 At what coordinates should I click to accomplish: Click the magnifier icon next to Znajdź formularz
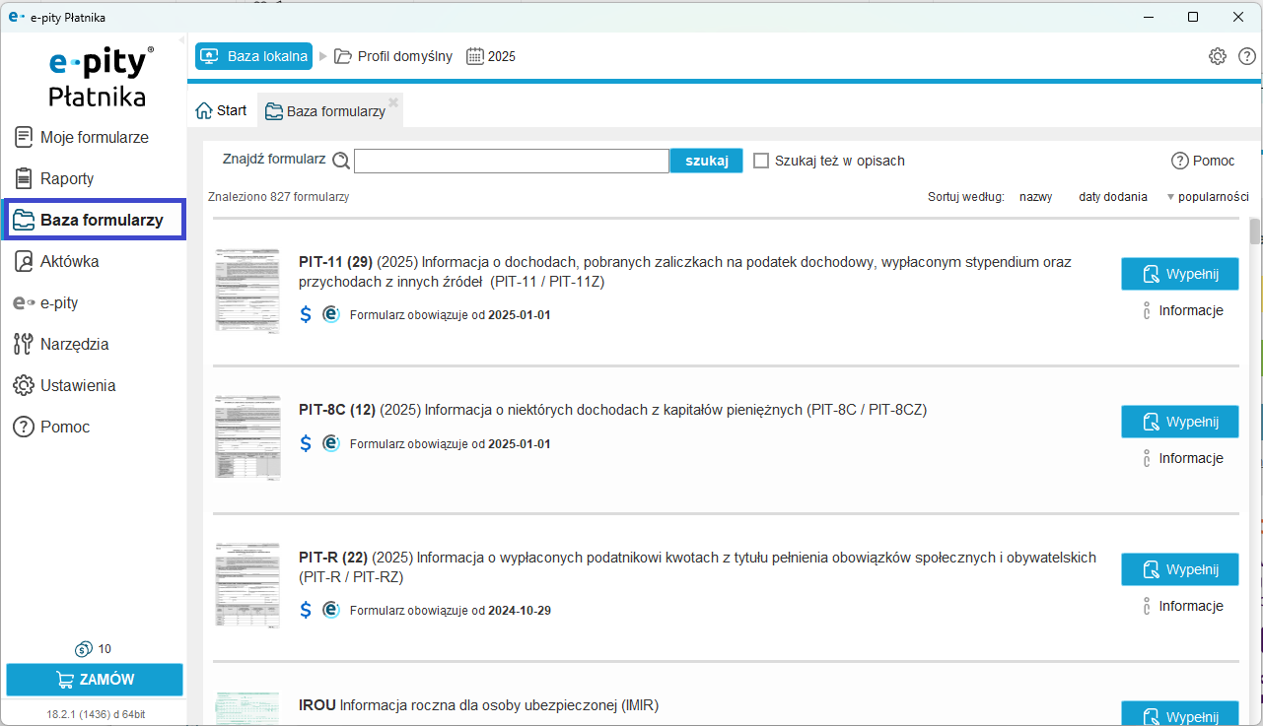tap(341, 162)
